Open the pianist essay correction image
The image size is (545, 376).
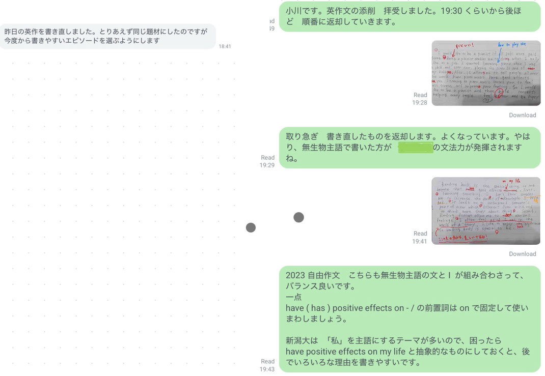[486, 73]
